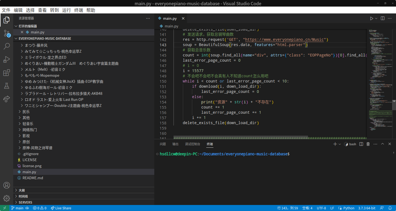396x211 pixels.
Task: Collapse the 打开的编辑器 section
Action: pyautogui.click(x=84, y=26)
